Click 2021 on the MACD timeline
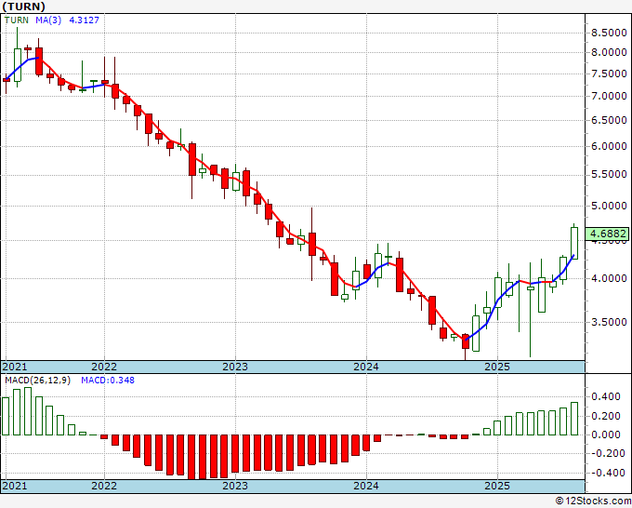 (x=15, y=486)
